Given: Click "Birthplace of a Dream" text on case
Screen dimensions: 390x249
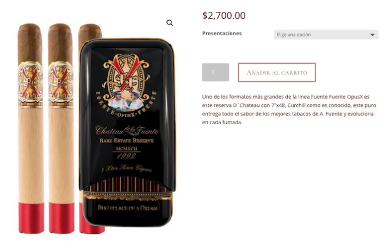Looking at the screenshot, I should tap(128, 208).
